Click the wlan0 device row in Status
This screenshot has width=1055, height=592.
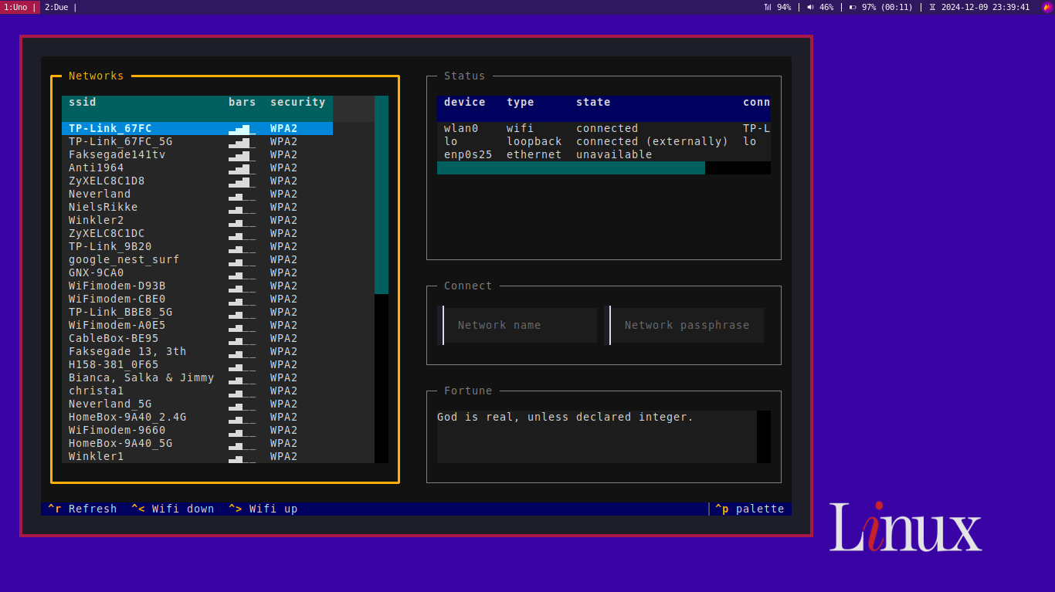[604, 128]
